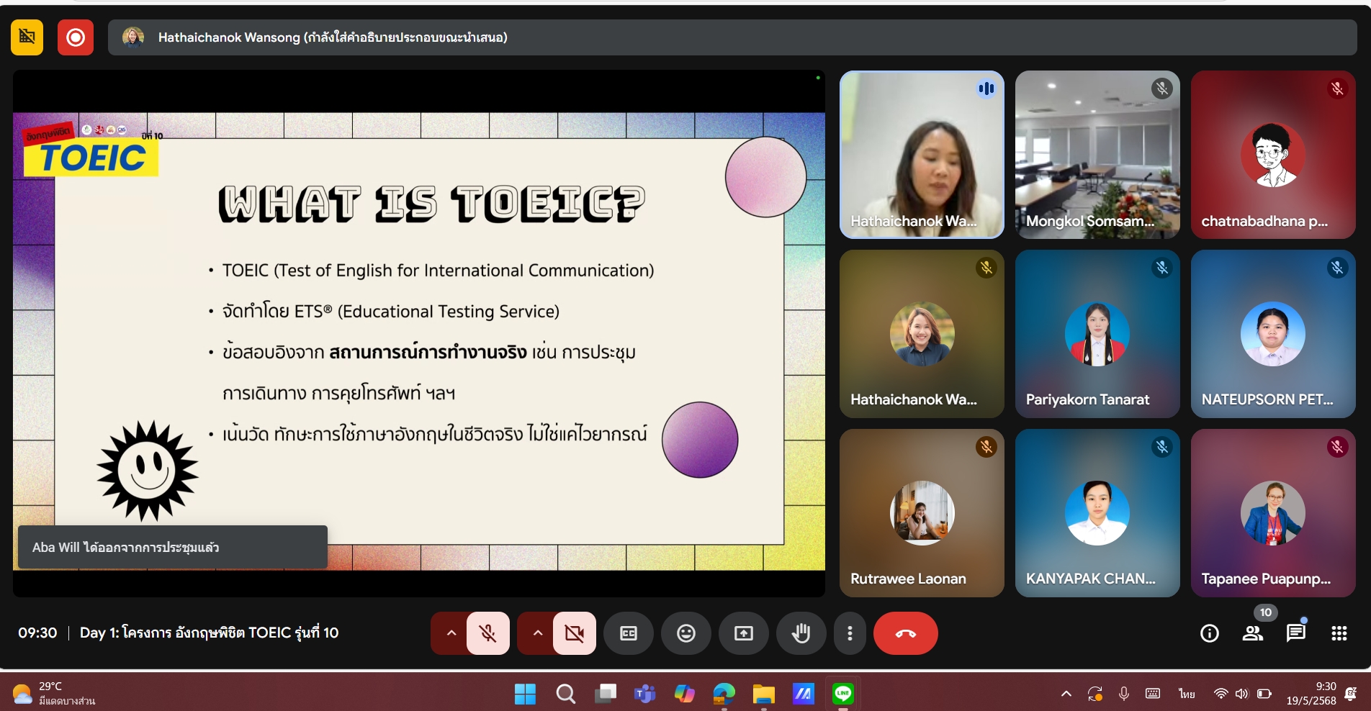Open Windows taskbar Search
1371x711 pixels.
(x=565, y=694)
